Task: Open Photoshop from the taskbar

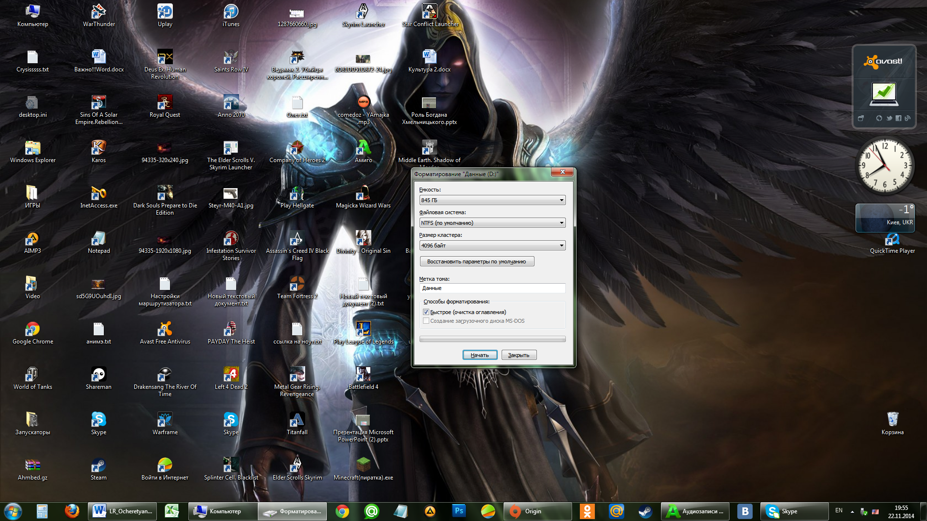Action: click(459, 511)
